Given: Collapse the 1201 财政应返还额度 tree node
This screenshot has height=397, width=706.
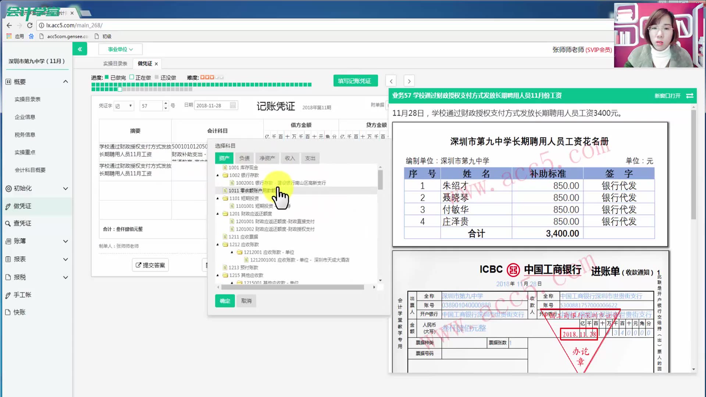Looking at the screenshot, I should 218,214.
